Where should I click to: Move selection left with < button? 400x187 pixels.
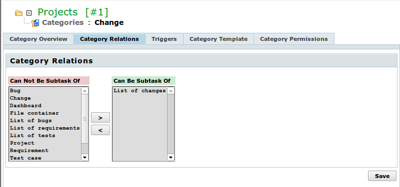100,130
